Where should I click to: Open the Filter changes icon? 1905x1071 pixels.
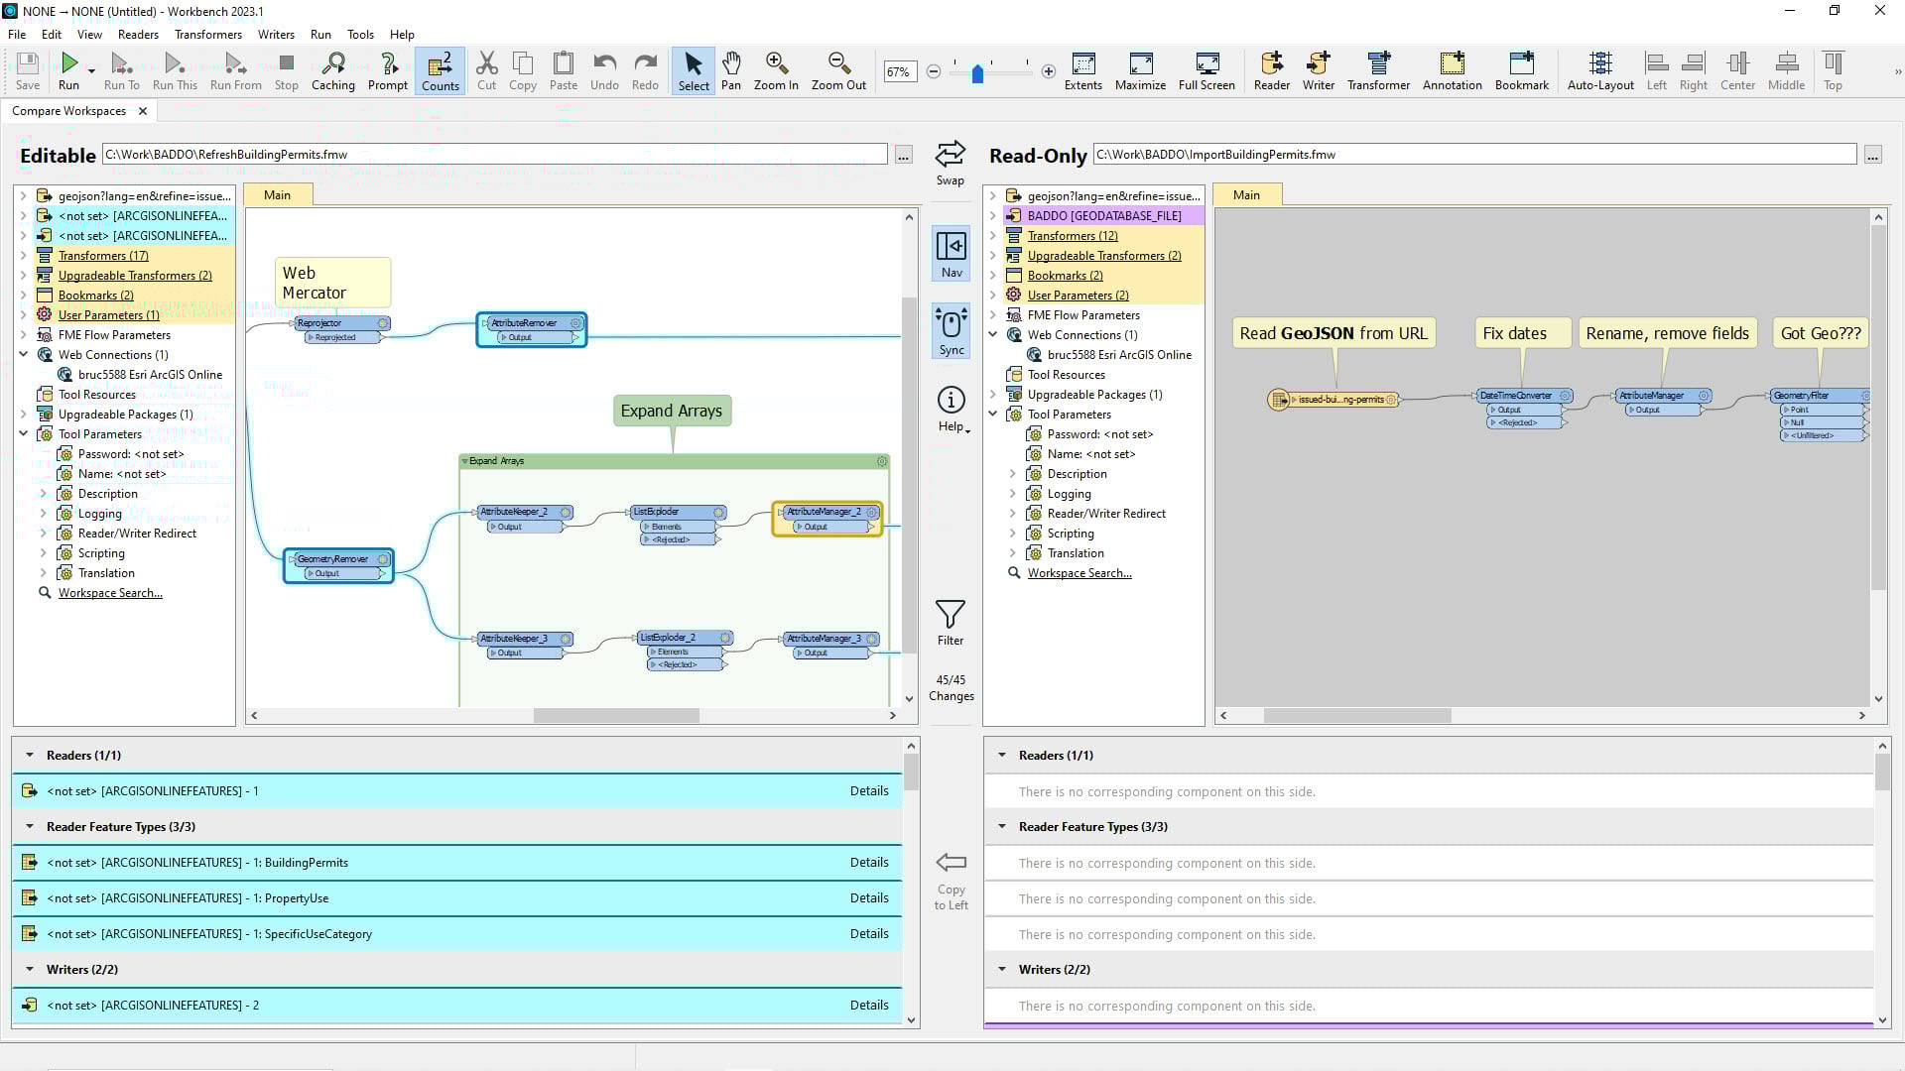click(950, 615)
